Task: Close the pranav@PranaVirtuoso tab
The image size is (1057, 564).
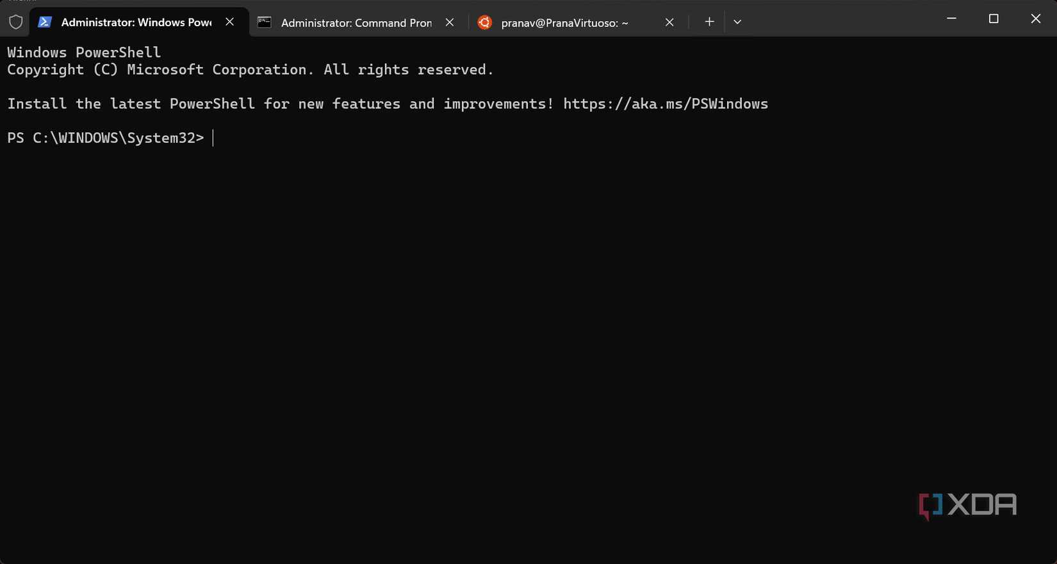Action: [669, 22]
